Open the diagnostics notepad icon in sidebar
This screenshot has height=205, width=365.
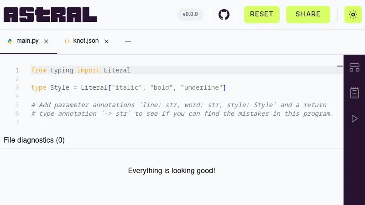pos(355,93)
